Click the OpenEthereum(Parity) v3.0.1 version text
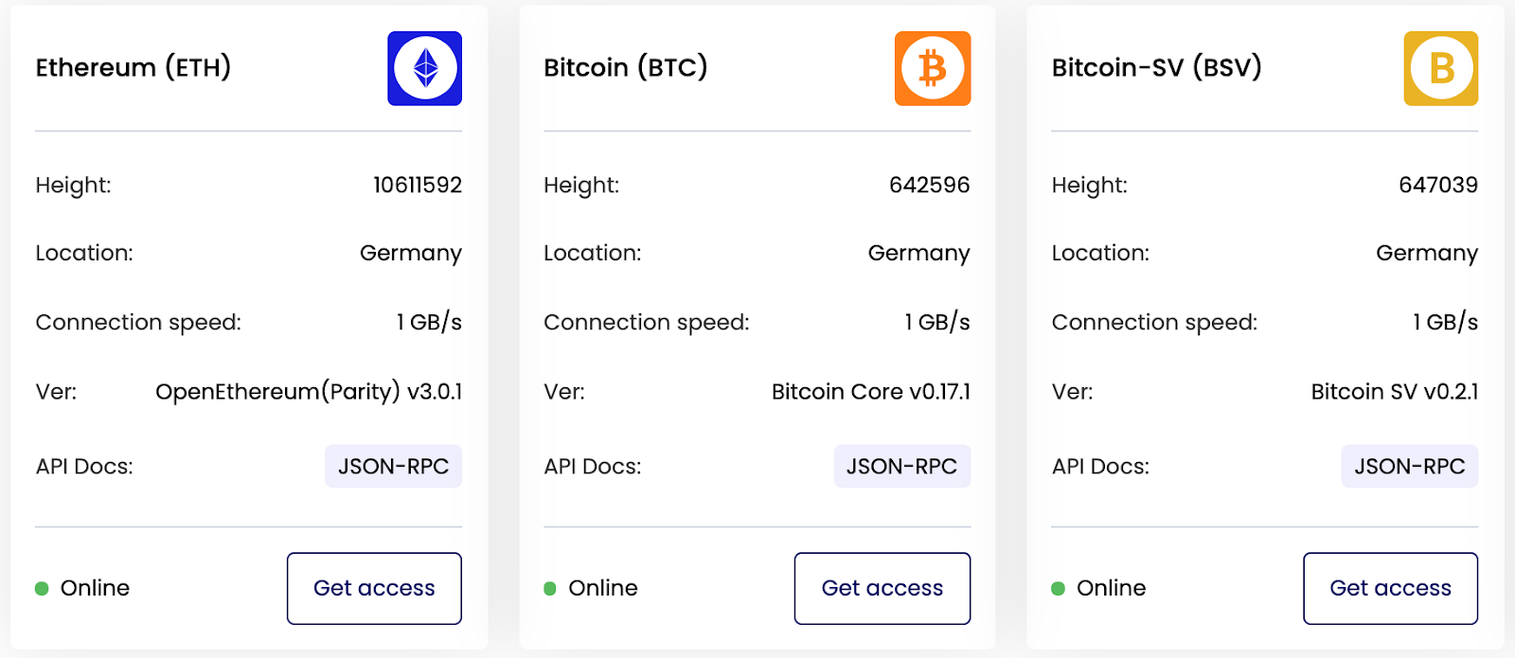The width and height of the screenshot is (1515, 658). pyautogui.click(x=309, y=391)
